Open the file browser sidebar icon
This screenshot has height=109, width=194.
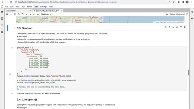click(2, 12)
